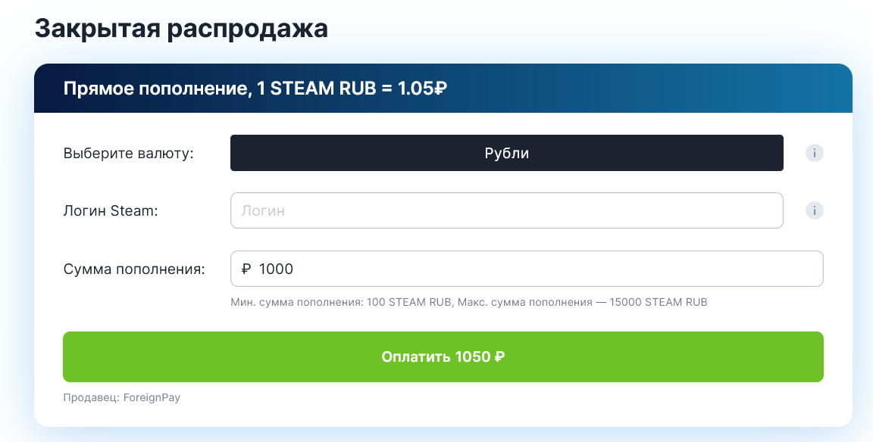
Task: Click the Продавец: label text
Action: click(x=91, y=397)
